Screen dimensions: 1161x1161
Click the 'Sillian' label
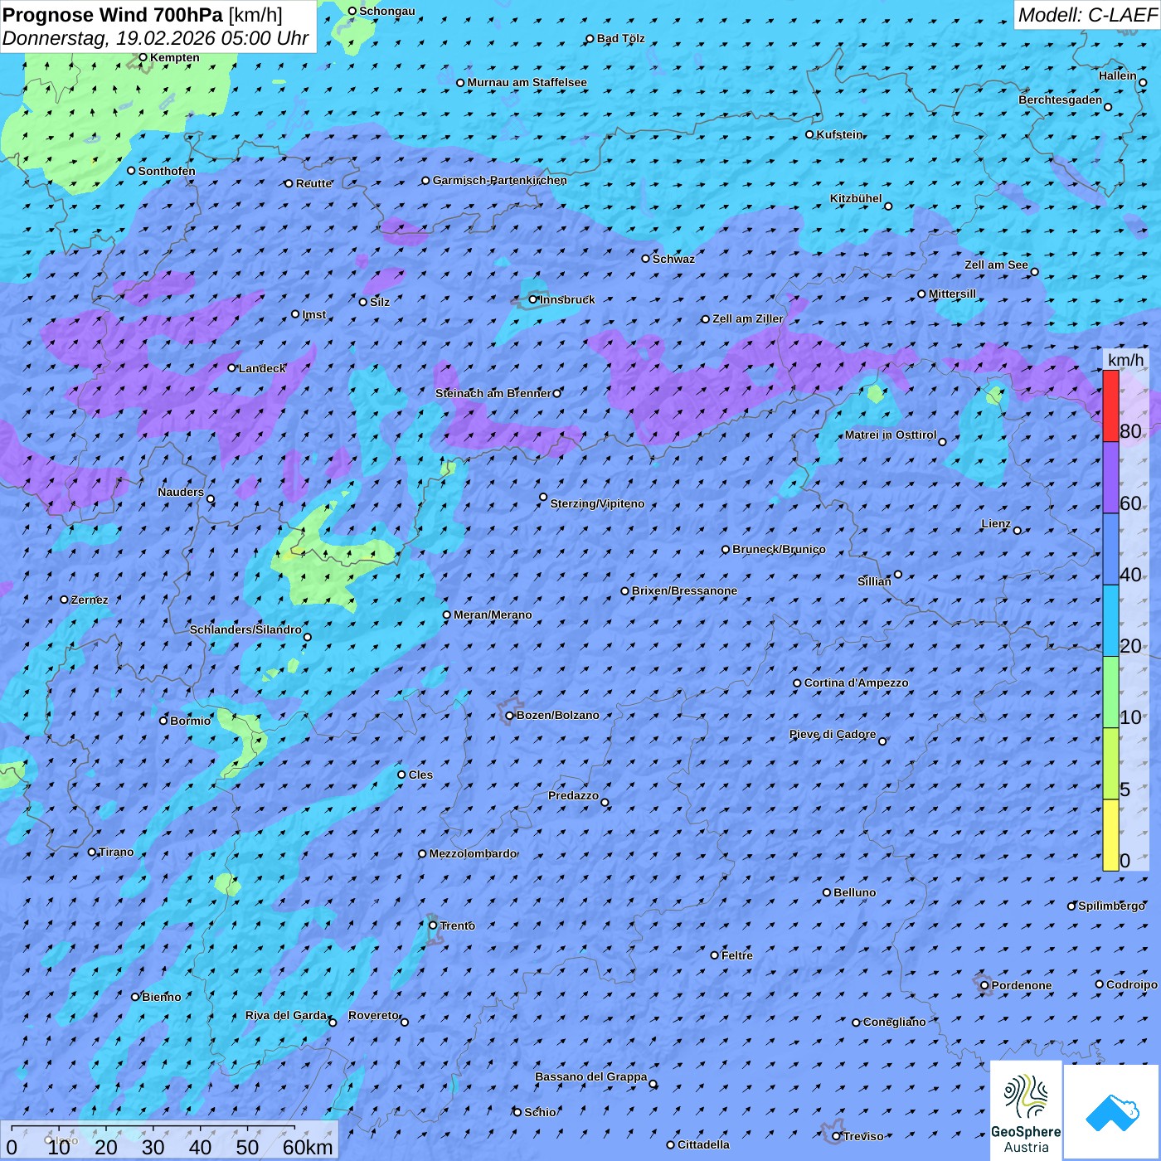point(874,581)
